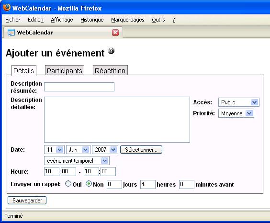
Task: Click the reminder minutes field
Action: click(x=187, y=184)
